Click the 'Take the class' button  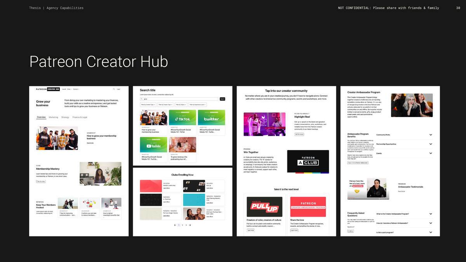point(41,181)
